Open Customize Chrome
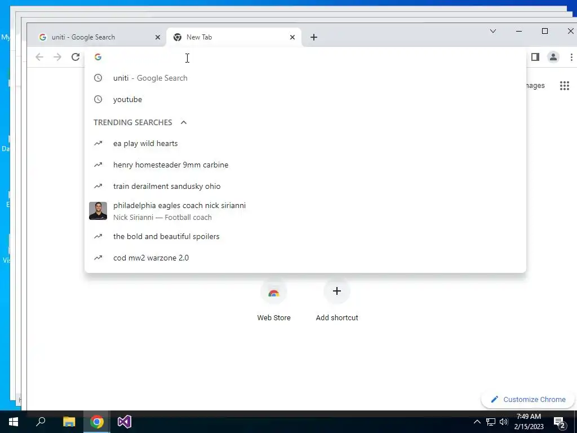Image resolution: width=577 pixels, height=433 pixels. (x=527, y=400)
